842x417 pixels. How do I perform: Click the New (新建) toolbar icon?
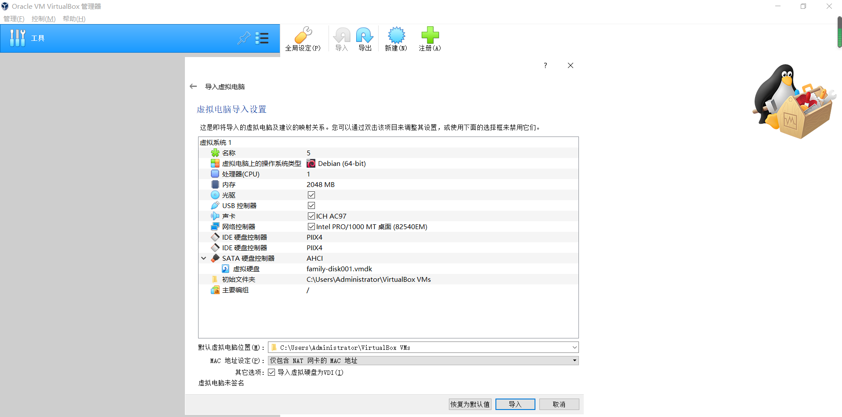tap(396, 35)
